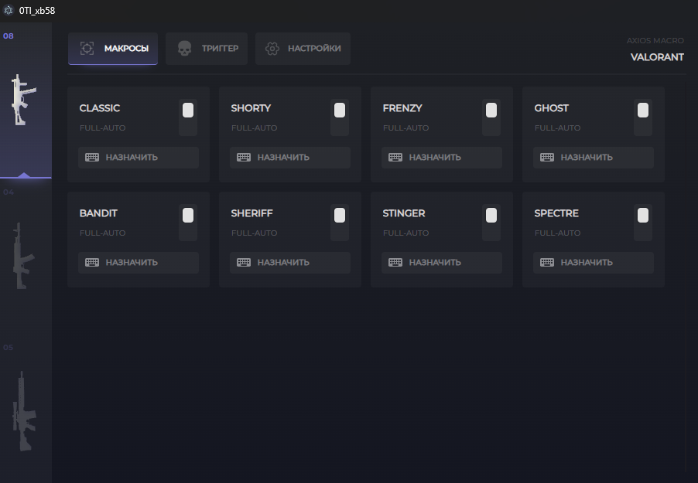Select the rifle category 04 in sidebar
The height and width of the screenshot is (483, 698).
(x=26, y=256)
